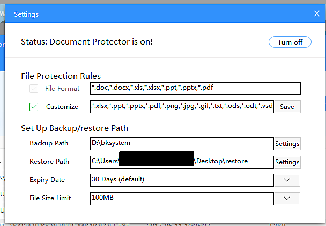Viewport: 326px width, 226px height.
Task: Open Settings for the Backup Path
Action: pos(287,144)
